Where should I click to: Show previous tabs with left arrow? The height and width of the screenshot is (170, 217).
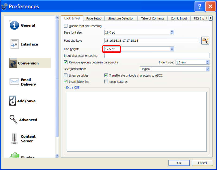point(206,18)
